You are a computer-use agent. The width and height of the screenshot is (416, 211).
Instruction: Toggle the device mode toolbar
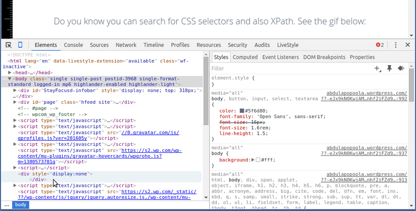pos(20,45)
